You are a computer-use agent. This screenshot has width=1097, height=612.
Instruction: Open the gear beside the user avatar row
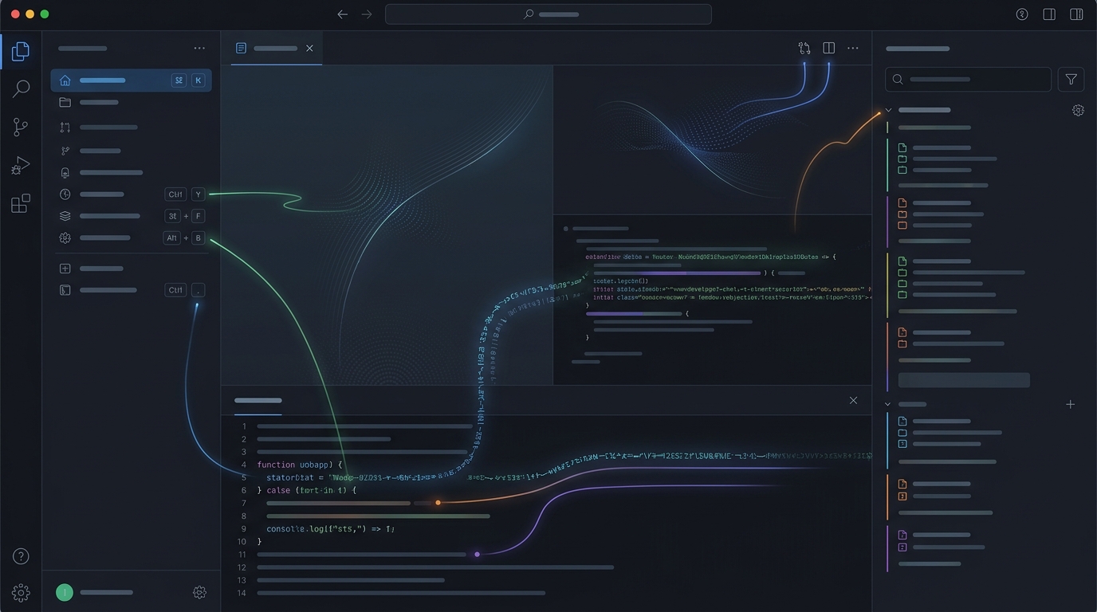click(x=199, y=592)
